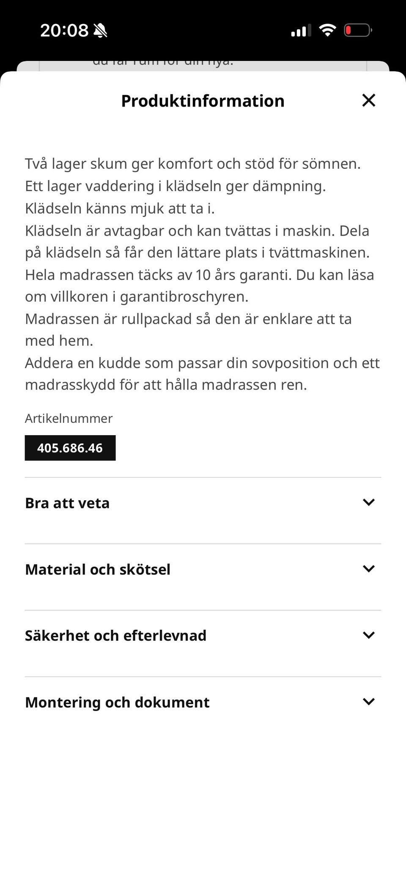Tap the low battery indicator icon
The image size is (406, 880).
(x=358, y=30)
